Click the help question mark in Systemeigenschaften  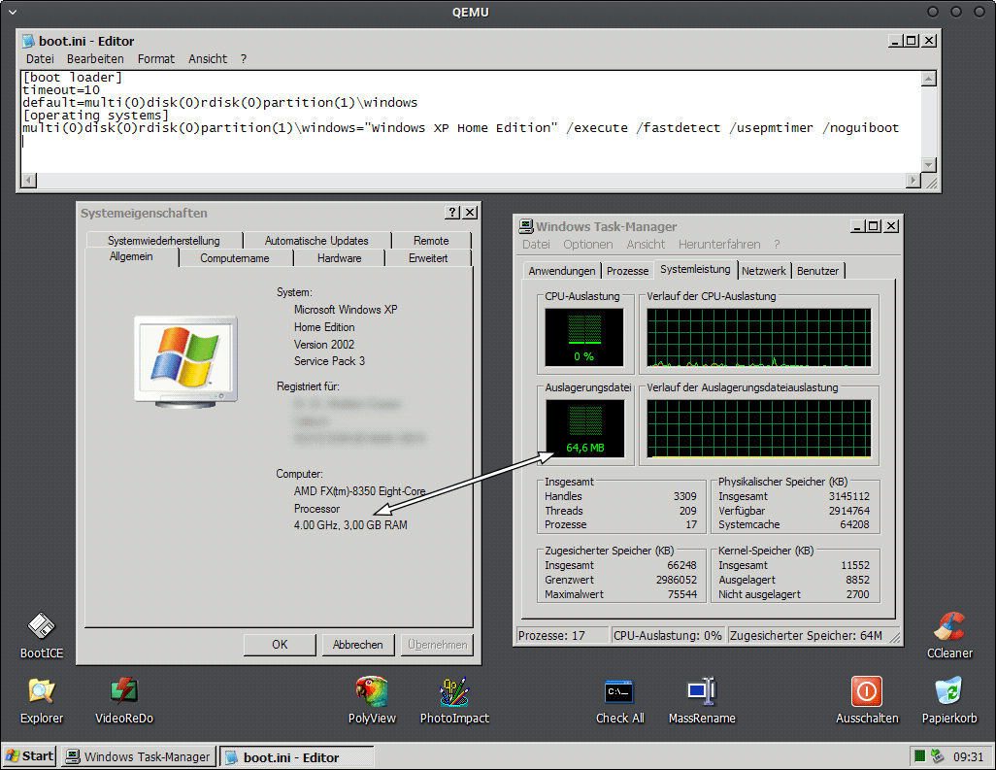pos(451,213)
